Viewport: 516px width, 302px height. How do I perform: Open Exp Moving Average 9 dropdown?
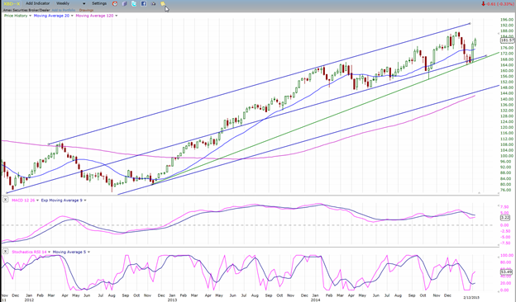[x=85, y=201]
